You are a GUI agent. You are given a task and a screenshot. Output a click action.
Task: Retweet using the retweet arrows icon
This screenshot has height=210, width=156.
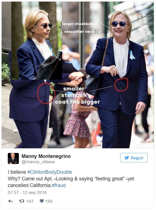[x=22, y=201]
